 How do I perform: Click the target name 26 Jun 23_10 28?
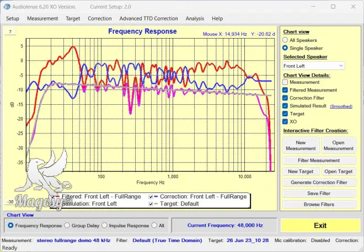click(x=248, y=240)
